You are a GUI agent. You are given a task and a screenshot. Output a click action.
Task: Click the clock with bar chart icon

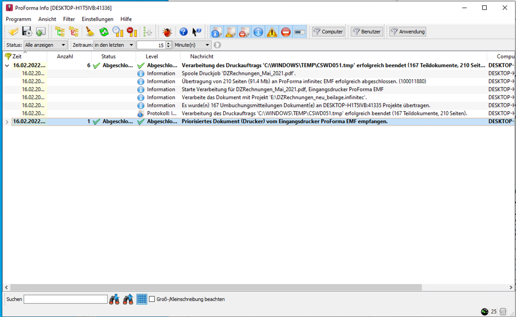click(118, 32)
